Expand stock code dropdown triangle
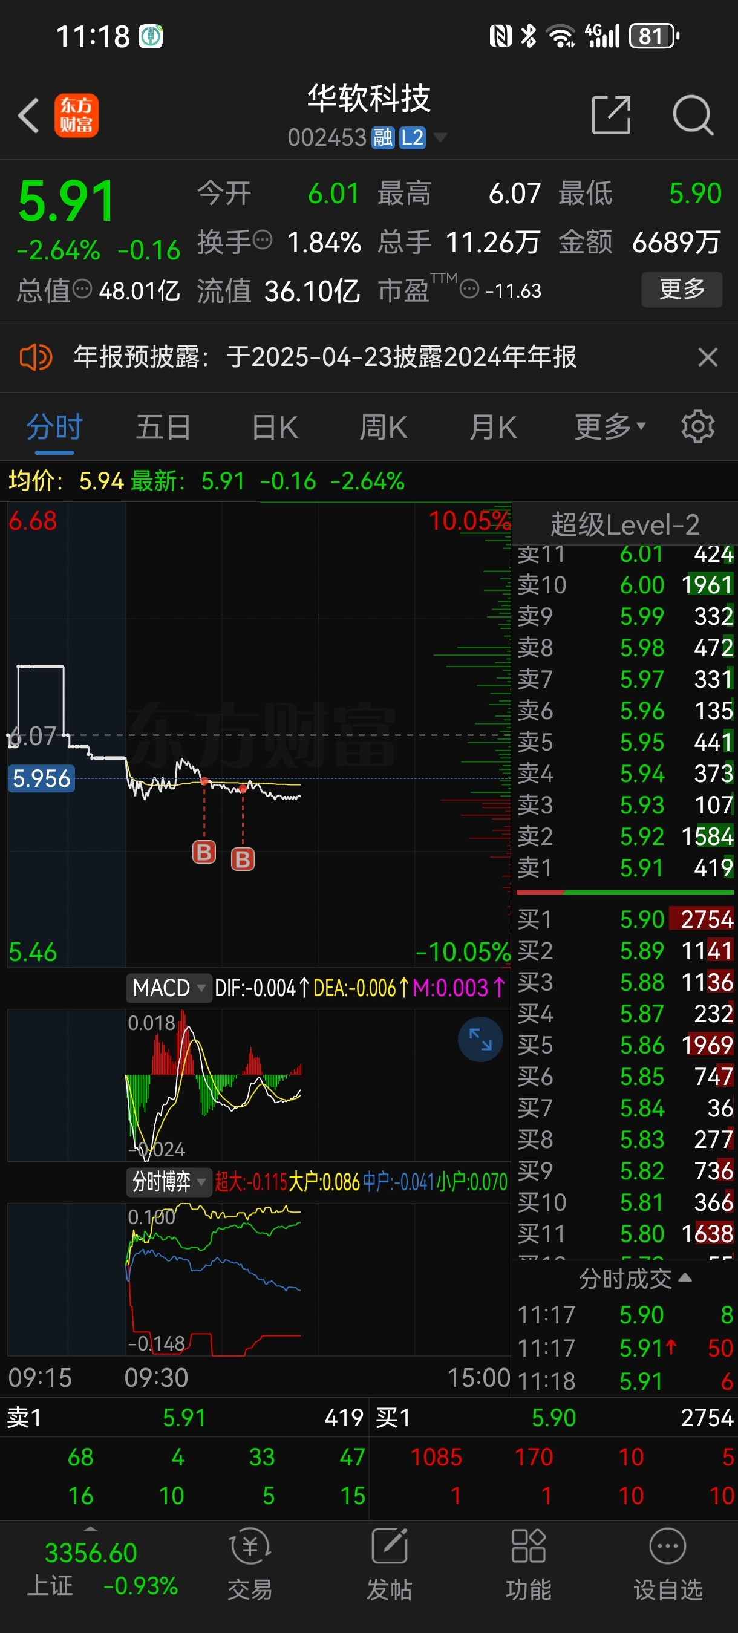Image resolution: width=738 pixels, height=1633 pixels. tap(439, 137)
